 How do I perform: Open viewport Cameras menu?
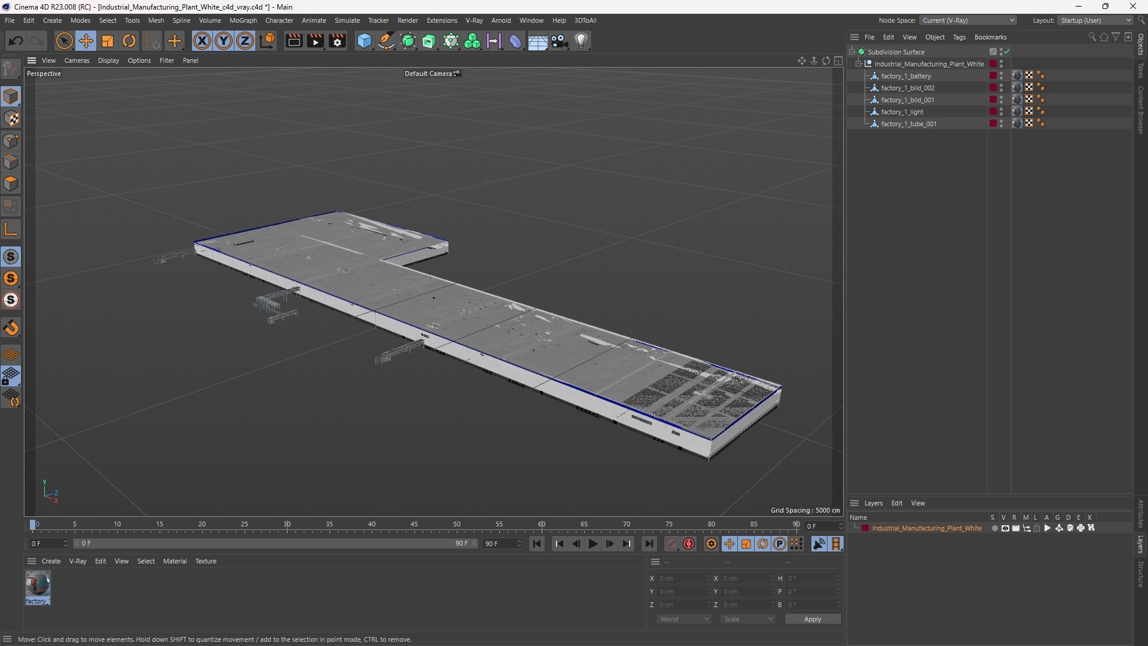pyautogui.click(x=77, y=60)
